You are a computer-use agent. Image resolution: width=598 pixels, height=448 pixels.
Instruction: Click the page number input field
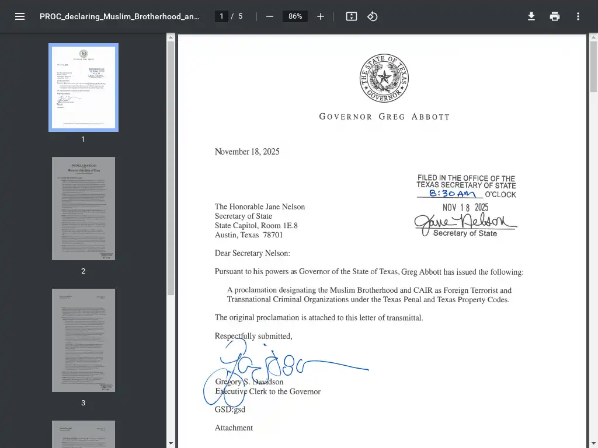point(221,16)
